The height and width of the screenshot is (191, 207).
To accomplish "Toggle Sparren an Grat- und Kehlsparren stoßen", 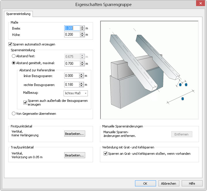I will (x=105, y=153).
